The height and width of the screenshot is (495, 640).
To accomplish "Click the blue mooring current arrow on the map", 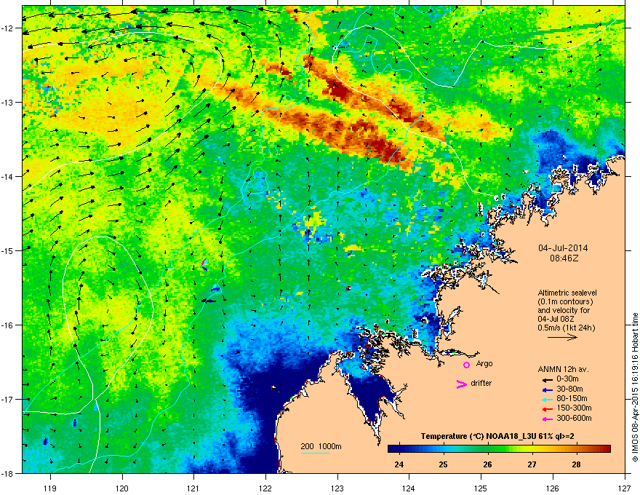I will click(215, 289).
